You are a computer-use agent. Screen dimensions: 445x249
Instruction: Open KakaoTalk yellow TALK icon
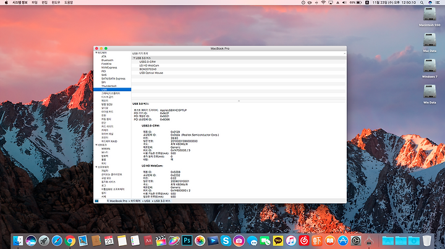click(278, 241)
